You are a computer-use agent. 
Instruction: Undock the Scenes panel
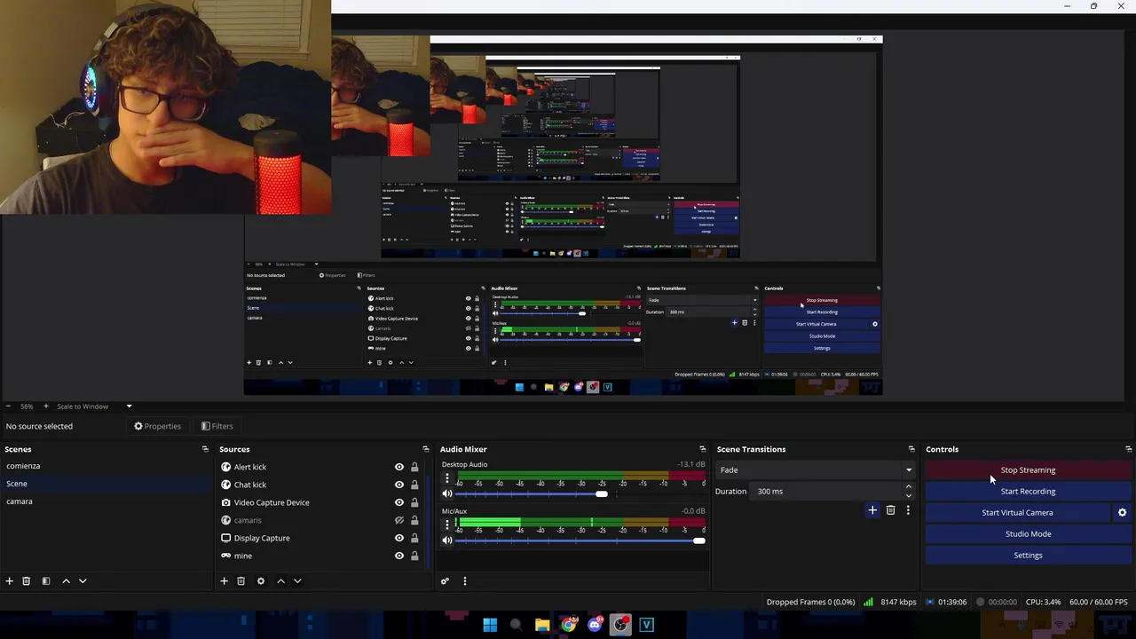point(205,449)
